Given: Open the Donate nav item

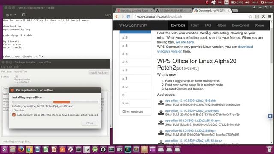Looking at the screenshot, I should tap(259, 25).
